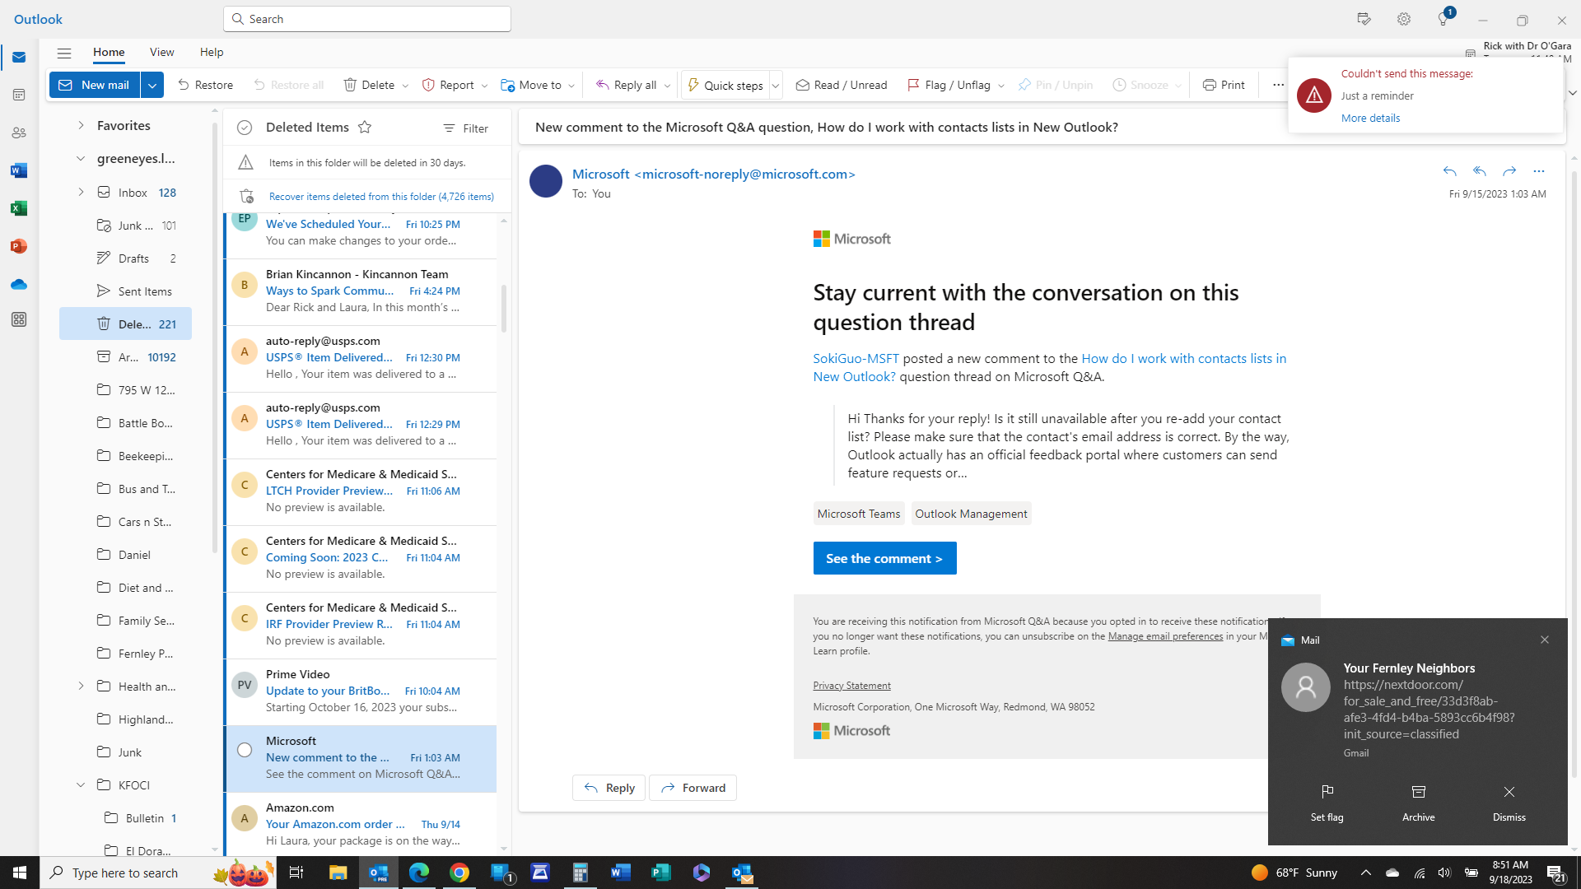
Task: Open My Day pane icon
Action: 1364,19
